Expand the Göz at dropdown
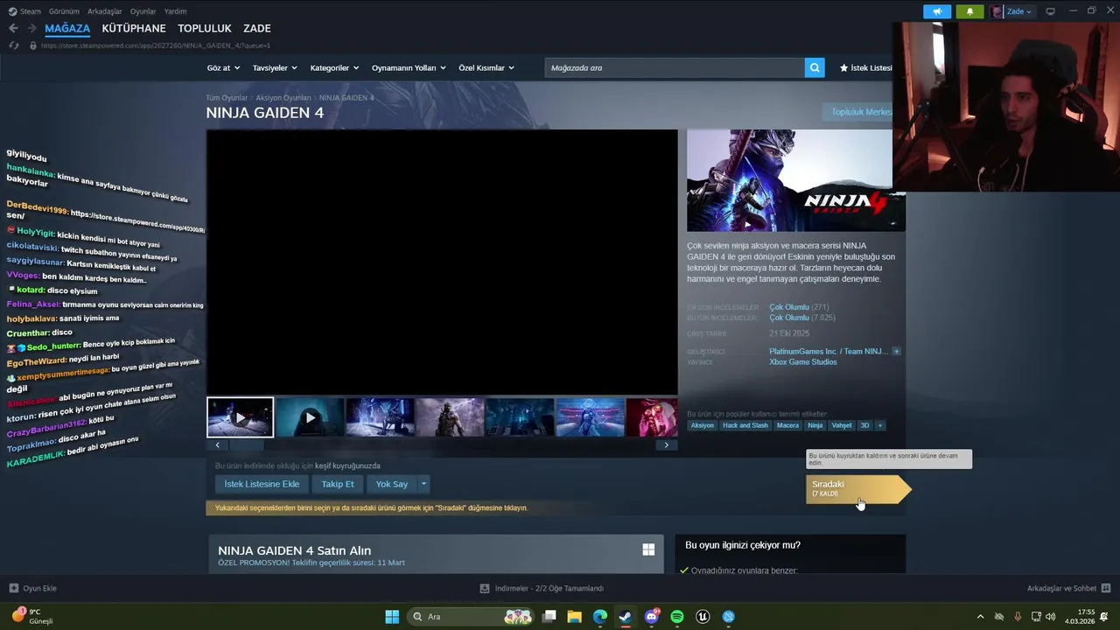The width and height of the screenshot is (1120, 630). coord(222,67)
